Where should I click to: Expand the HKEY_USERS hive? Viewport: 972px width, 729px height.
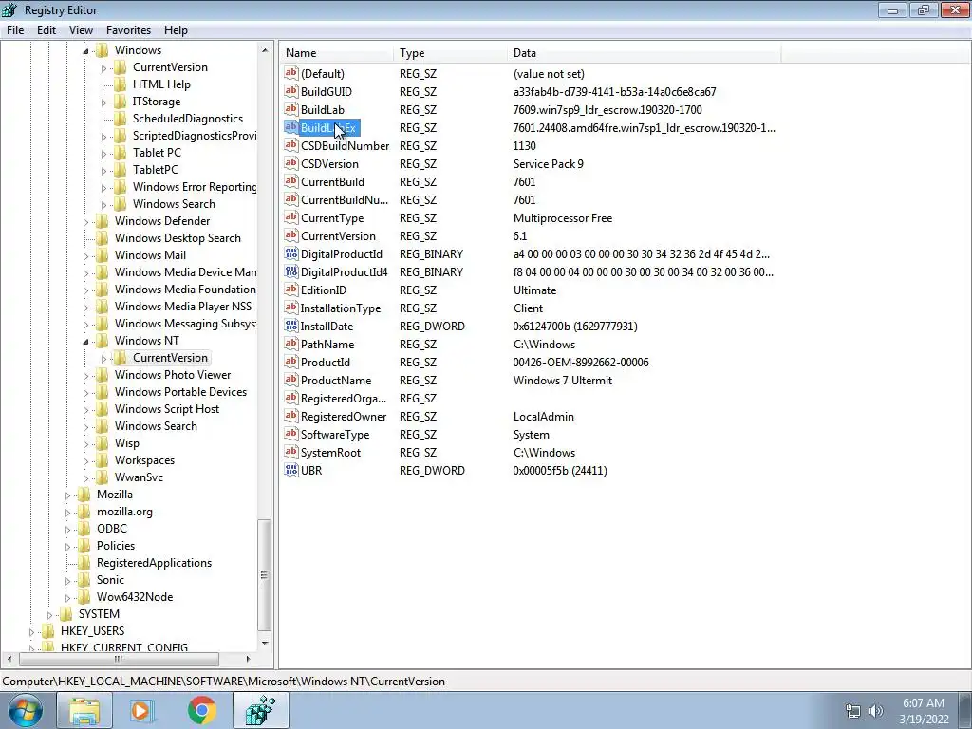(31, 631)
